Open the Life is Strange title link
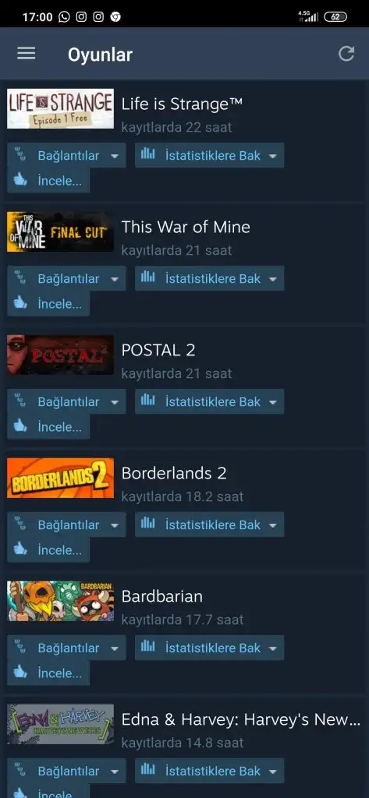Viewport: 369px width, 798px height. point(182,104)
